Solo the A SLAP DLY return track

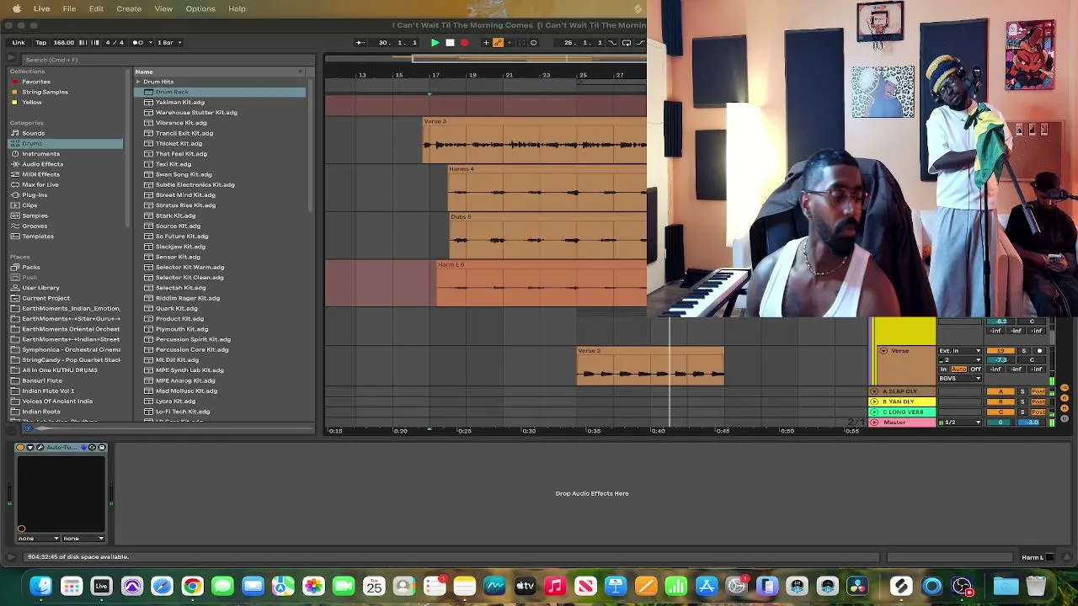point(1022,391)
